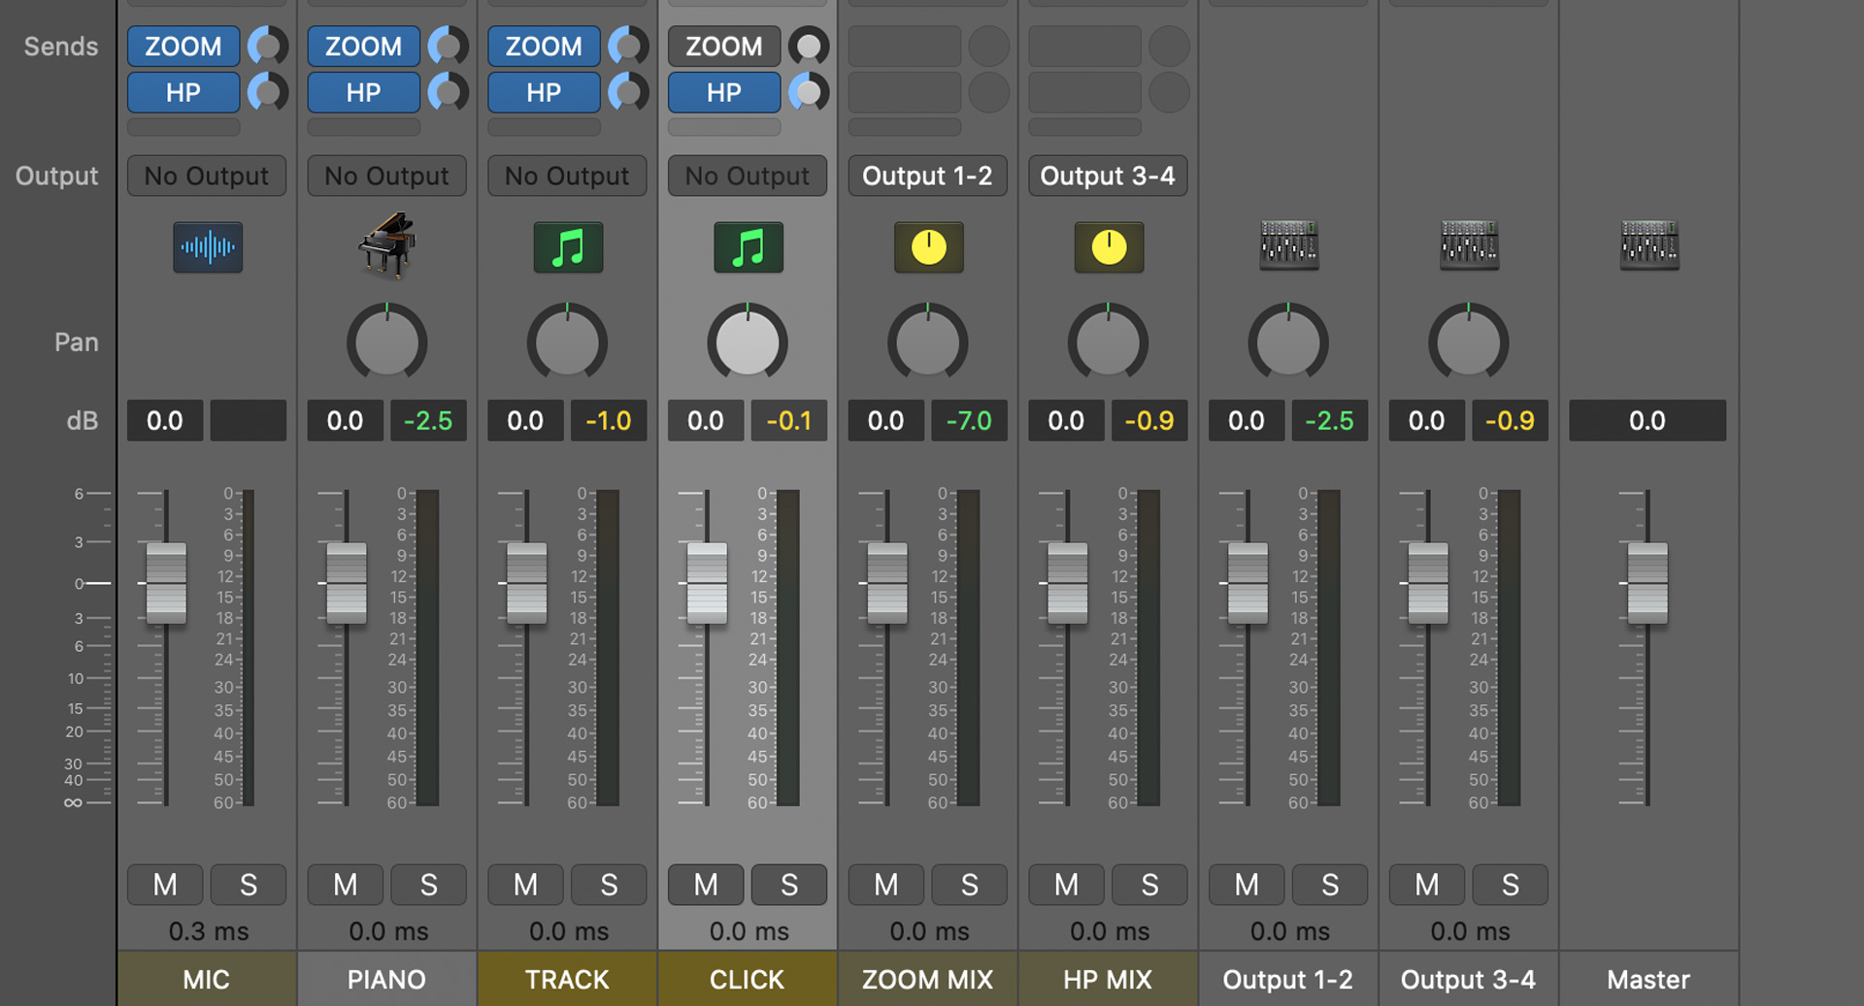The image size is (1864, 1006).
Task: Click the ZOOM MIX yellow knob icon
Action: point(928,246)
